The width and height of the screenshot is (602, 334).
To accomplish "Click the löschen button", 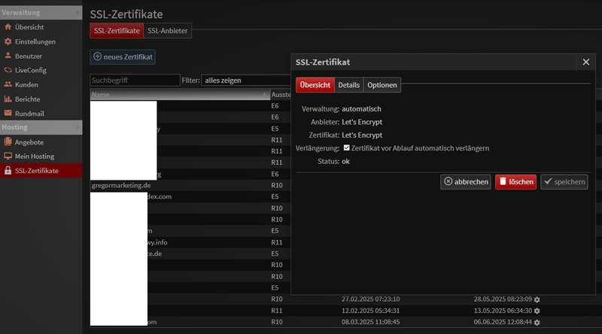I will click(515, 182).
